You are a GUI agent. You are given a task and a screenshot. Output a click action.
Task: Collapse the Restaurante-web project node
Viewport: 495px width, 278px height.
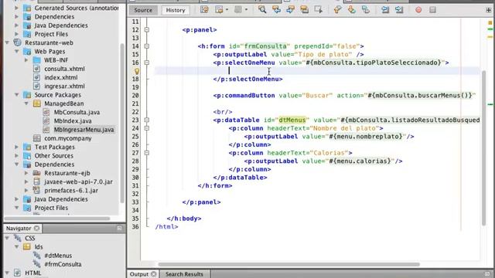(7, 42)
